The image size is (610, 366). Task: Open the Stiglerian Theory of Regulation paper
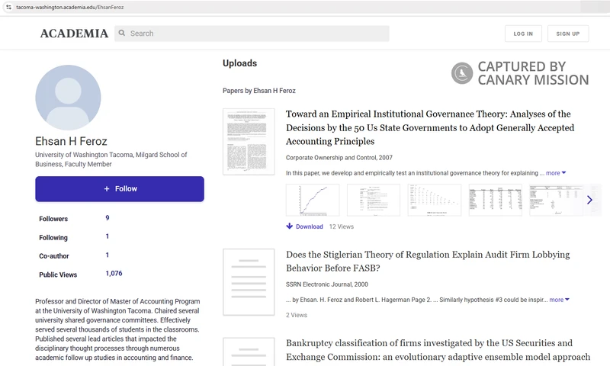[428, 261]
